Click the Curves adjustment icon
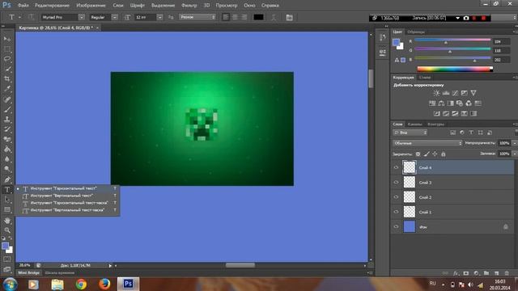Image resolution: width=518 pixels, height=291 pixels. click(455, 93)
